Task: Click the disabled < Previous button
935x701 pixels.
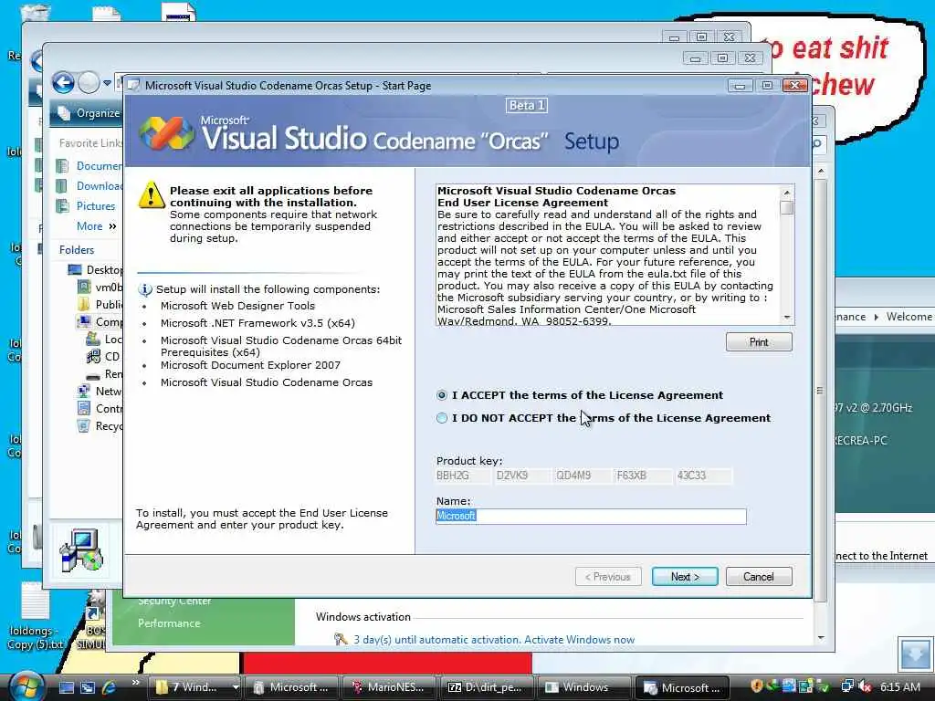Action: click(608, 577)
